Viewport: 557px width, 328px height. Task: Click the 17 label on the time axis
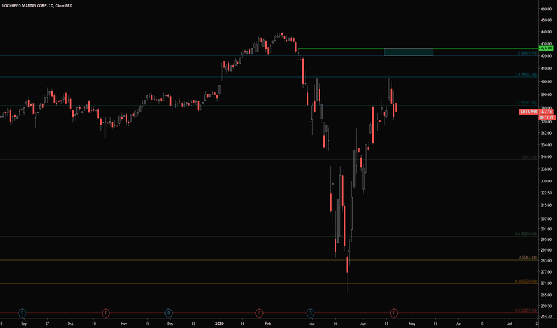(47, 324)
